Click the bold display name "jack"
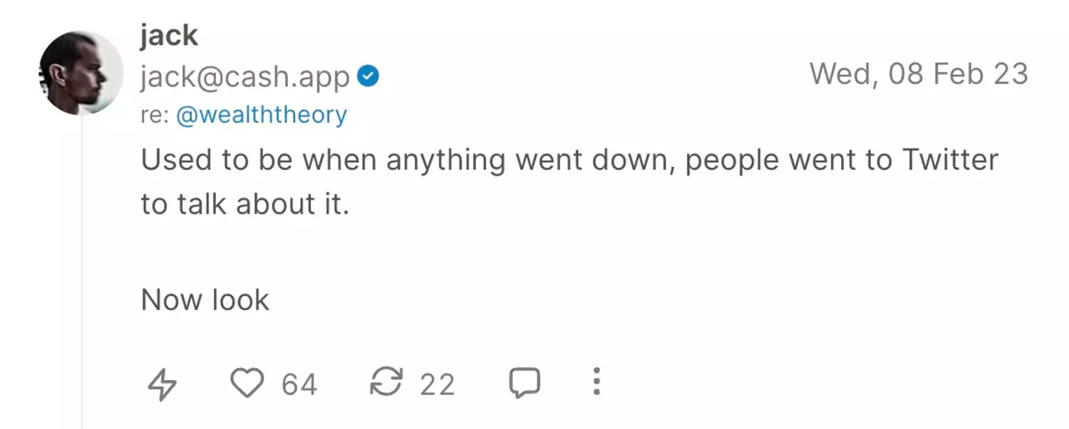The image size is (1069, 429). [169, 35]
